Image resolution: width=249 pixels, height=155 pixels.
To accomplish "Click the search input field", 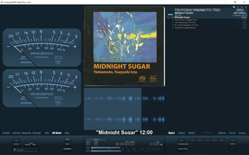I will click(x=26, y=150).
